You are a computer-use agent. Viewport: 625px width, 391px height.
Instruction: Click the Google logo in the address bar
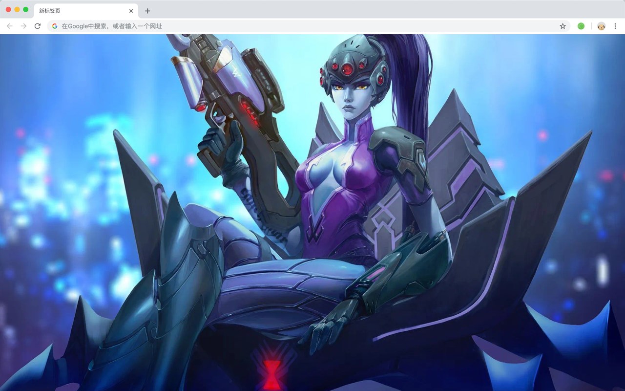(x=55, y=26)
